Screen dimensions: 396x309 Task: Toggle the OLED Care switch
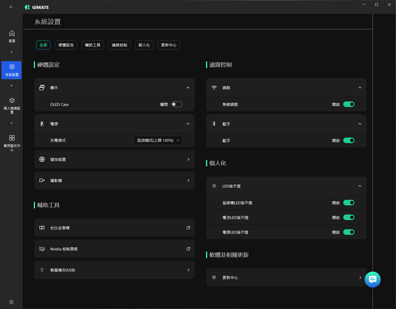tap(177, 104)
